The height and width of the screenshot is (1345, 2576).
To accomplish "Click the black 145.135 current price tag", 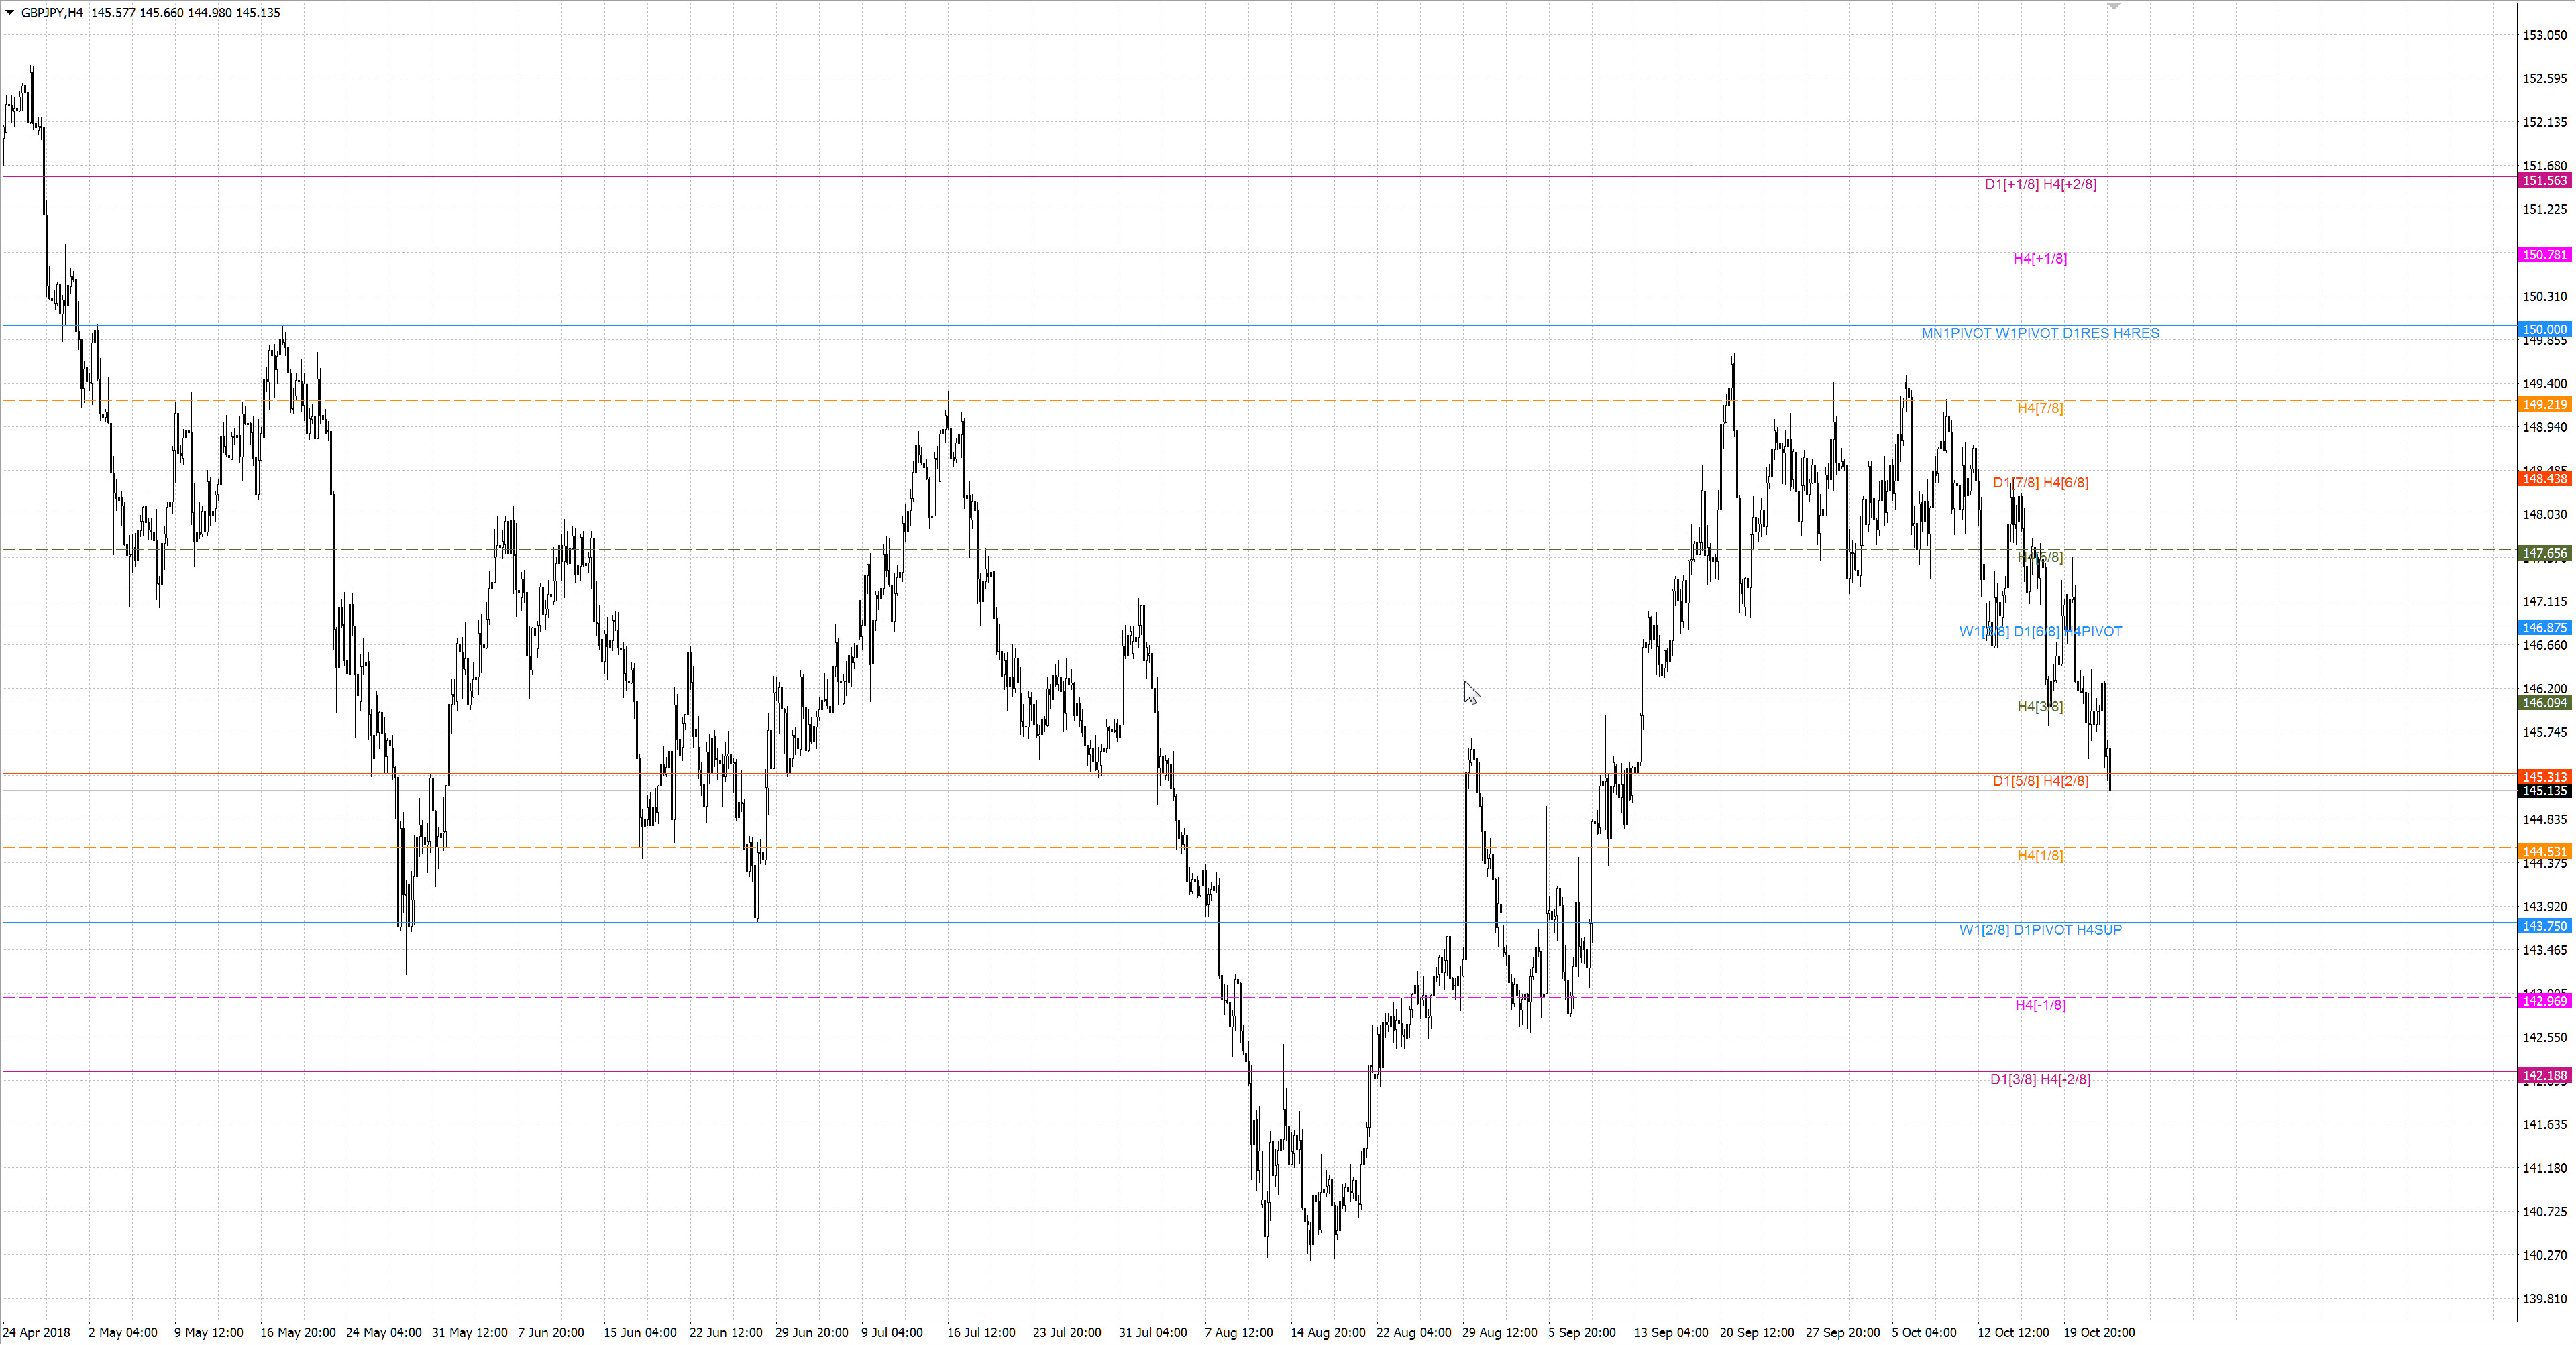I will (x=2544, y=791).
